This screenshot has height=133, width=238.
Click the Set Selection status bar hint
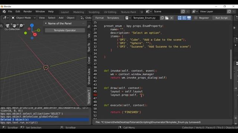[x=33, y=127]
